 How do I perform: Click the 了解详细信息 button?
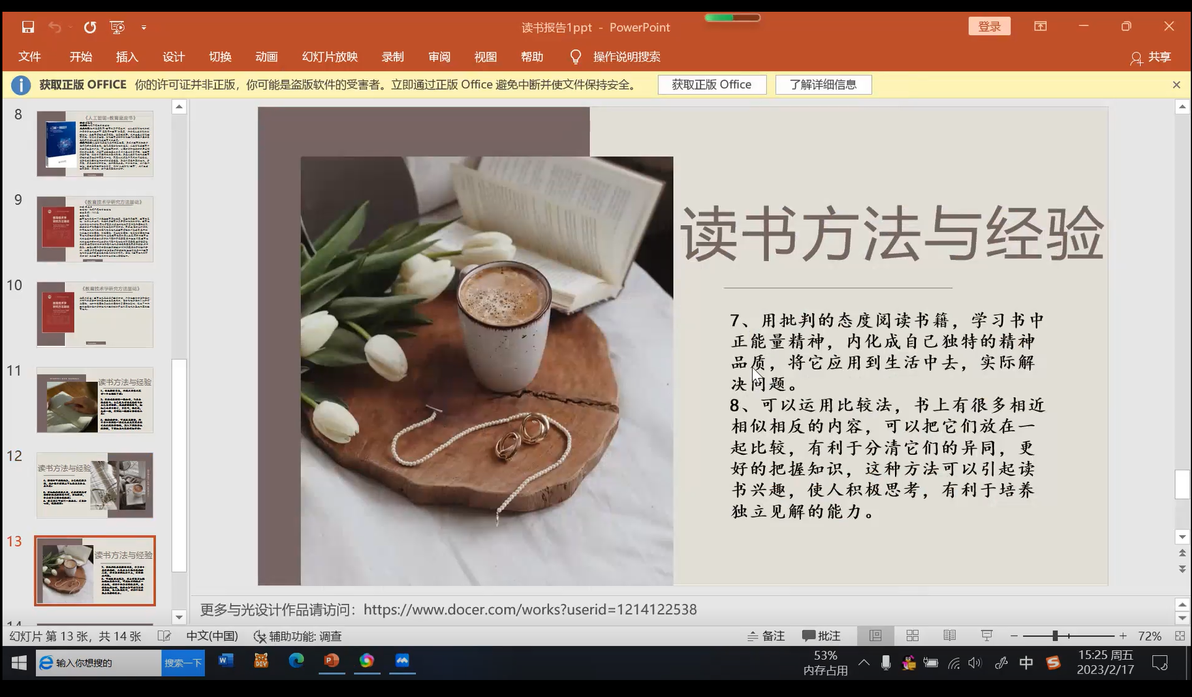pos(823,85)
